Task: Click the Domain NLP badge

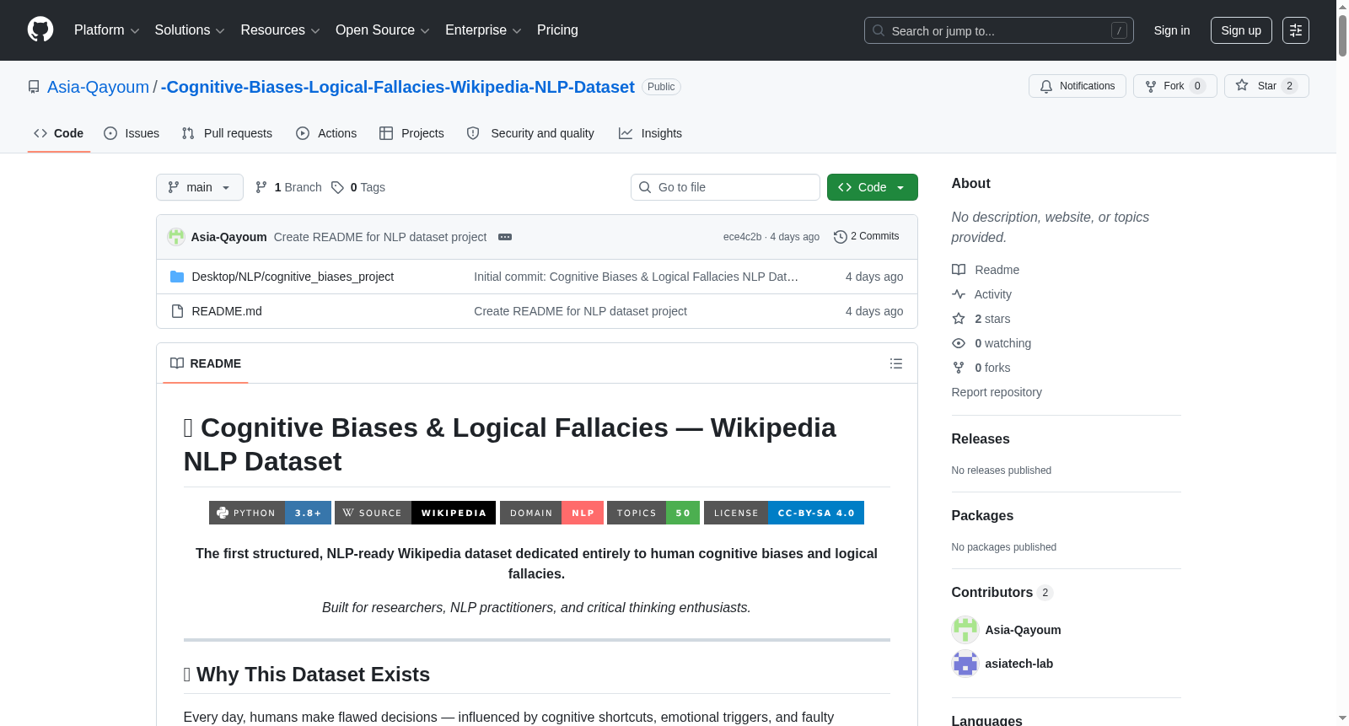Action: [551, 513]
